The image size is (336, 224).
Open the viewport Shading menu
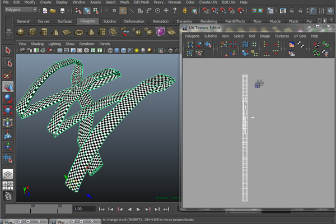pyautogui.click(x=37, y=44)
